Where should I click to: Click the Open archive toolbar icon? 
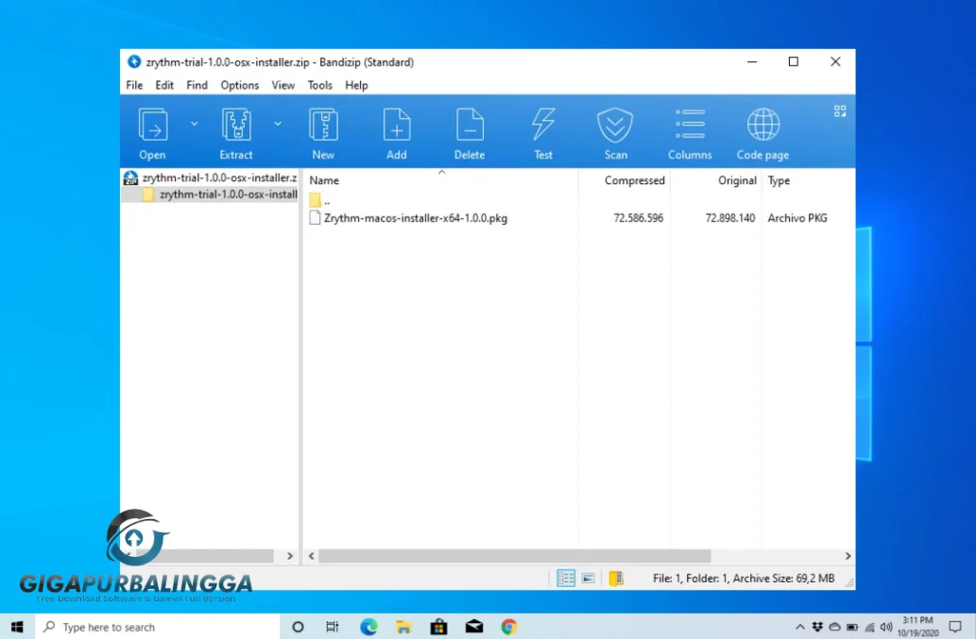point(152,125)
